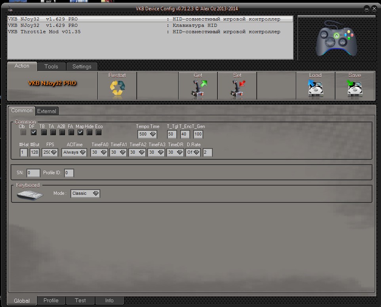This screenshot has width=381, height=307.
Task: Click the keyboard icon in Keyboard section
Action: tap(30, 195)
